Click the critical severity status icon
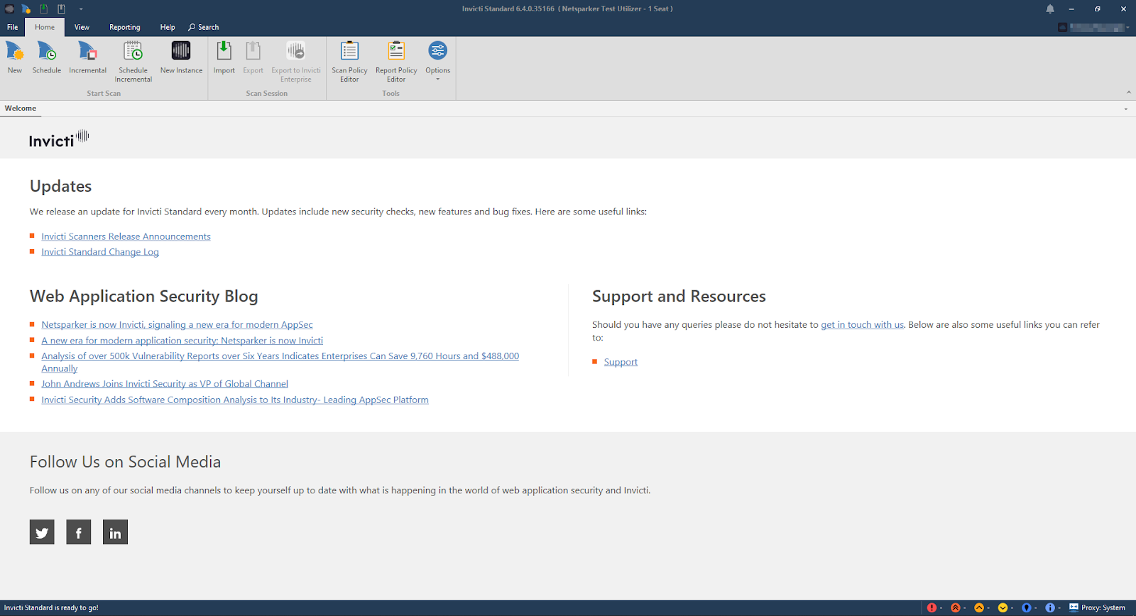The image size is (1136, 616). [932, 607]
